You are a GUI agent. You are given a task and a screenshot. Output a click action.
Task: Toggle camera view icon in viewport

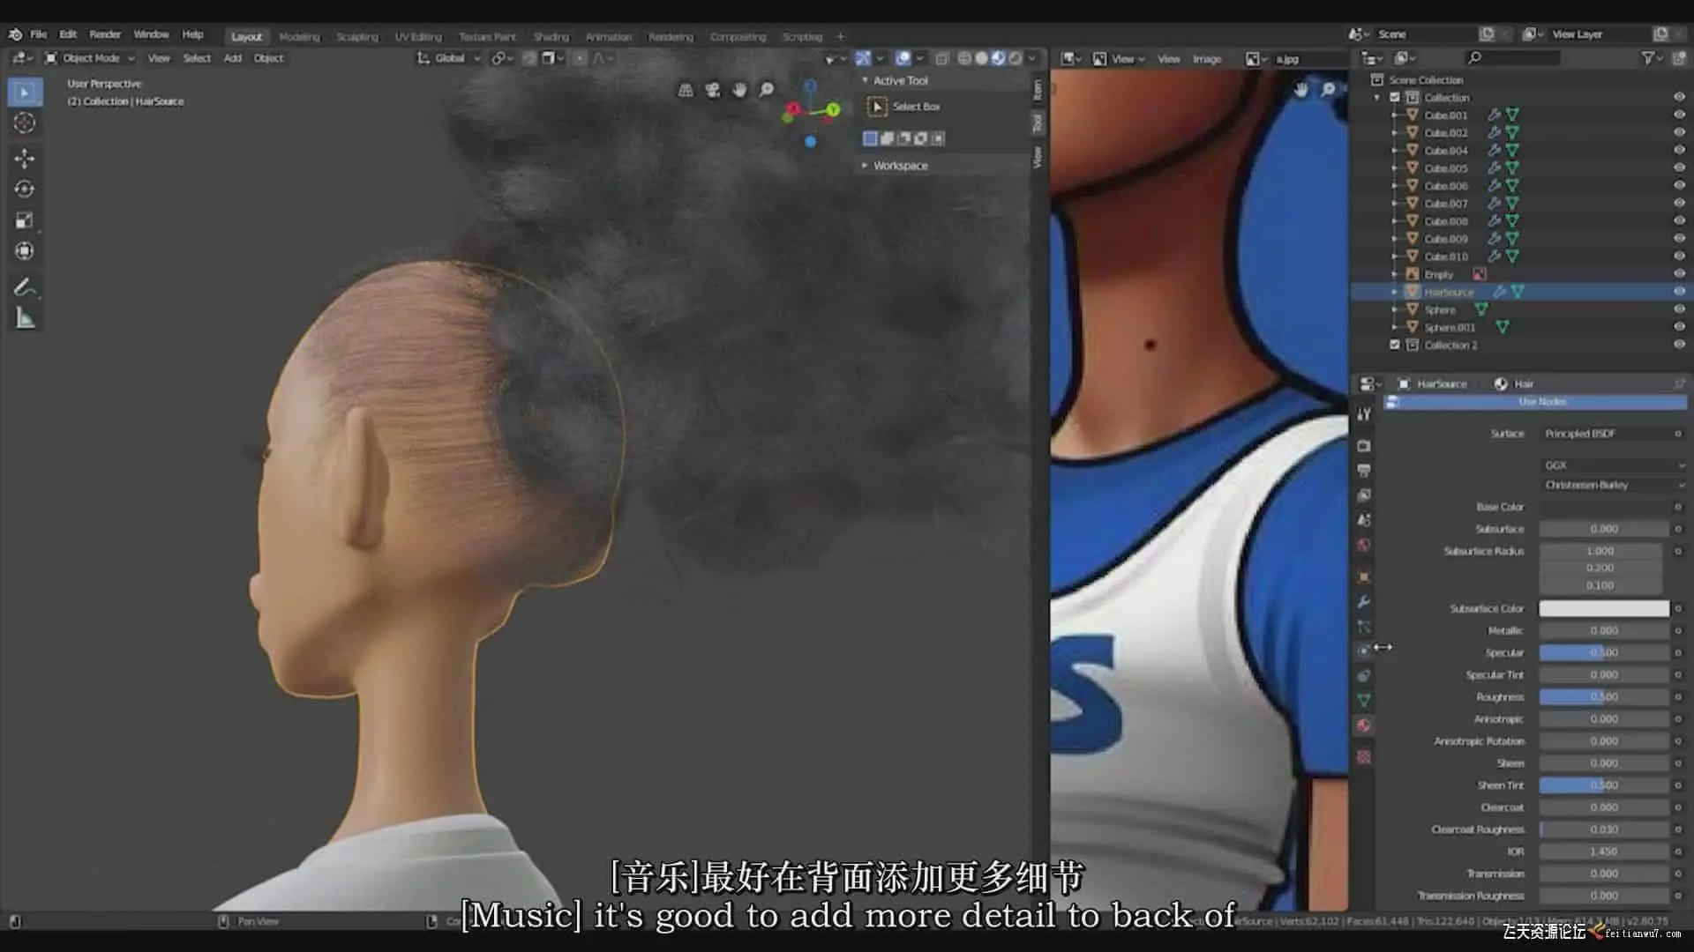coord(712,90)
